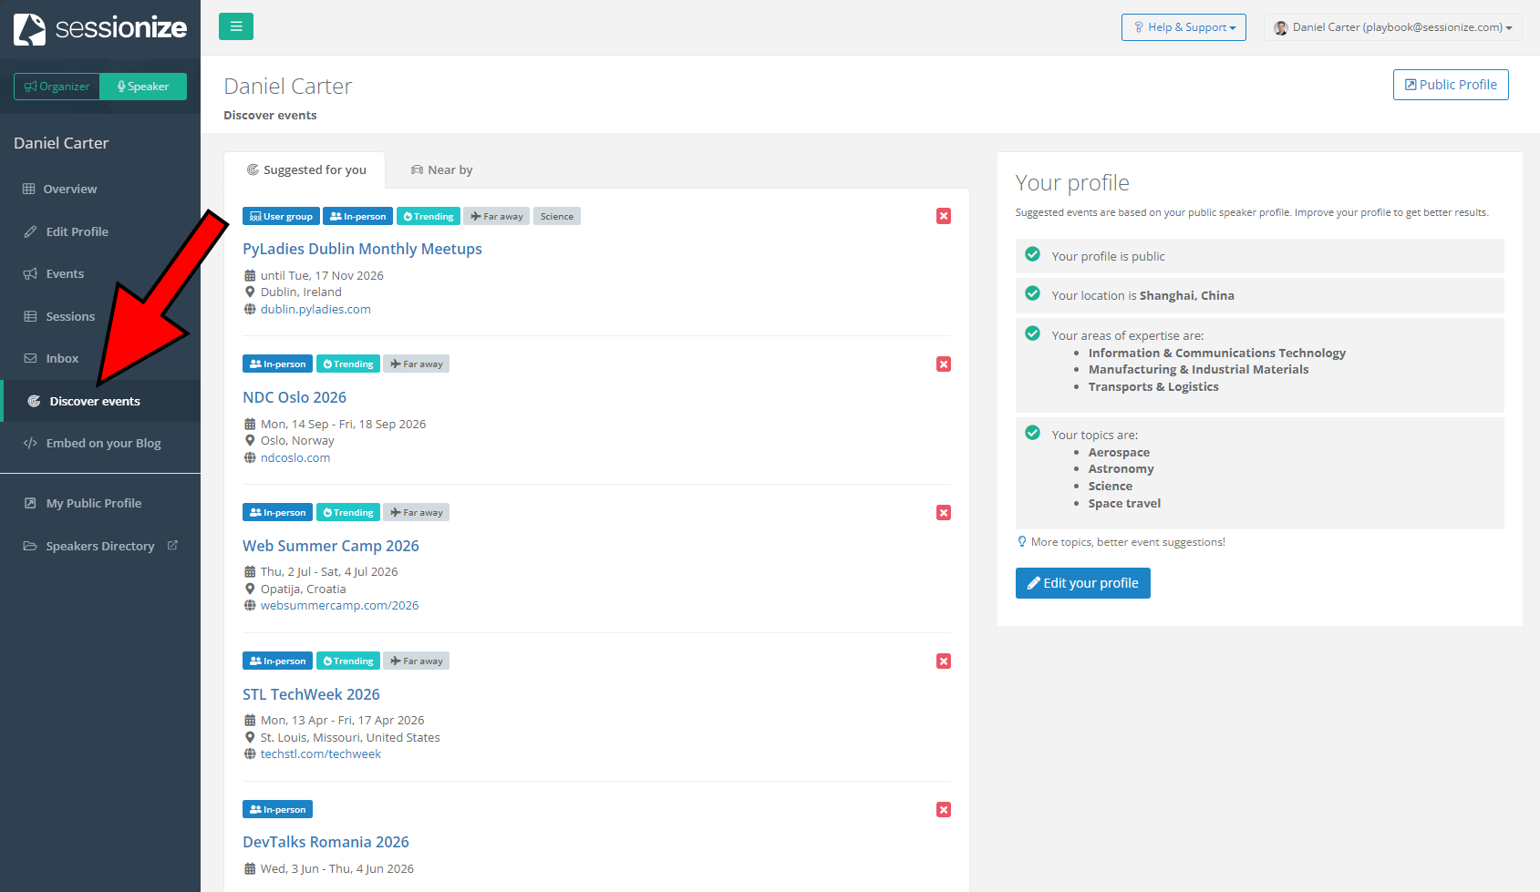The width and height of the screenshot is (1540, 892).
Task: Select the Suggested for you tab
Action: point(306,170)
